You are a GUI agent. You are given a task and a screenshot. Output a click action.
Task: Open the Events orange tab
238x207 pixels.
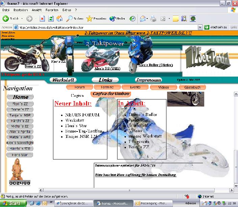click(x=135, y=87)
